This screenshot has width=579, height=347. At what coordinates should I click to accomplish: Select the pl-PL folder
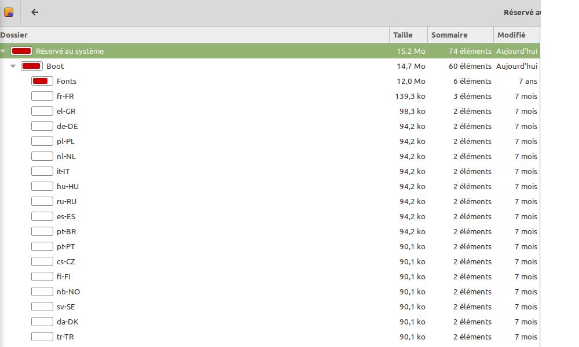(x=270, y=142)
